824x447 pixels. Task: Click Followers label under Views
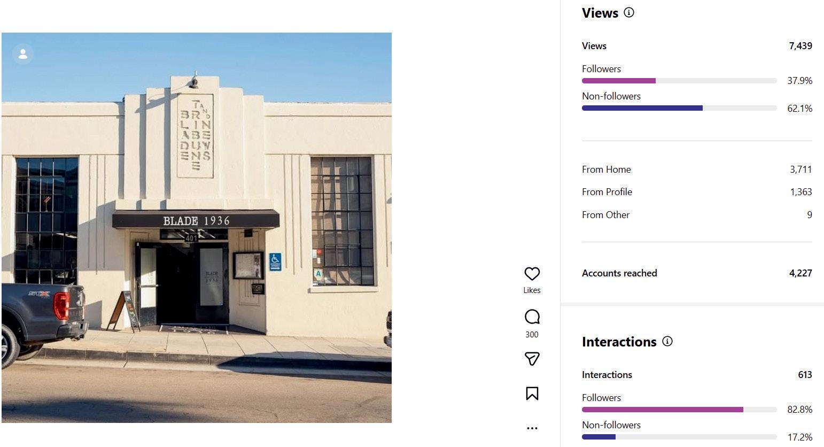(601, 69)
